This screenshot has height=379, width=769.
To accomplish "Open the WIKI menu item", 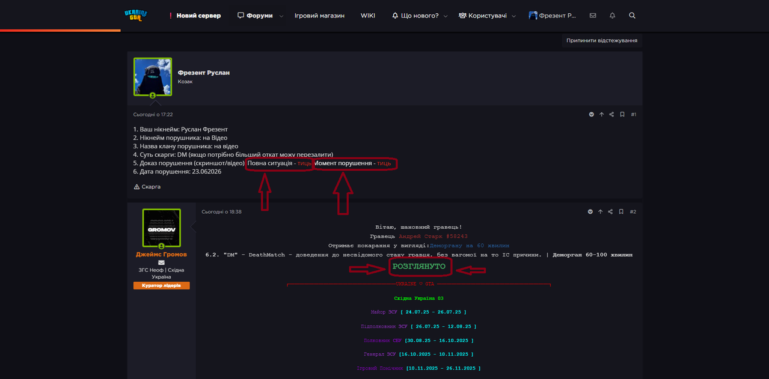I will (368, 16).
